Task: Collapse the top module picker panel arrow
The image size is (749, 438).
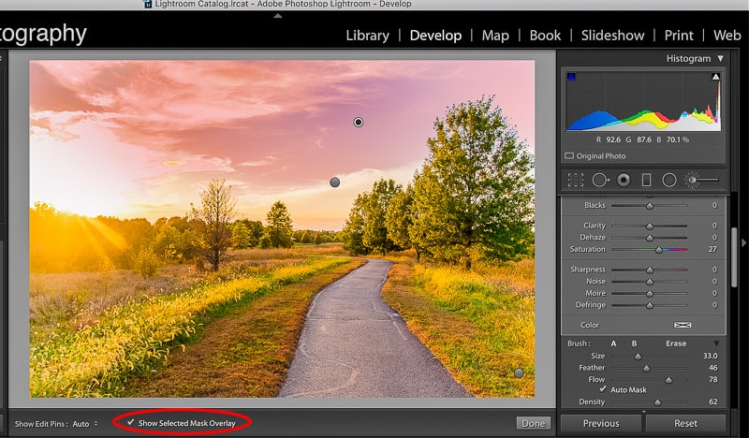Action: click(x=277, y=16)
